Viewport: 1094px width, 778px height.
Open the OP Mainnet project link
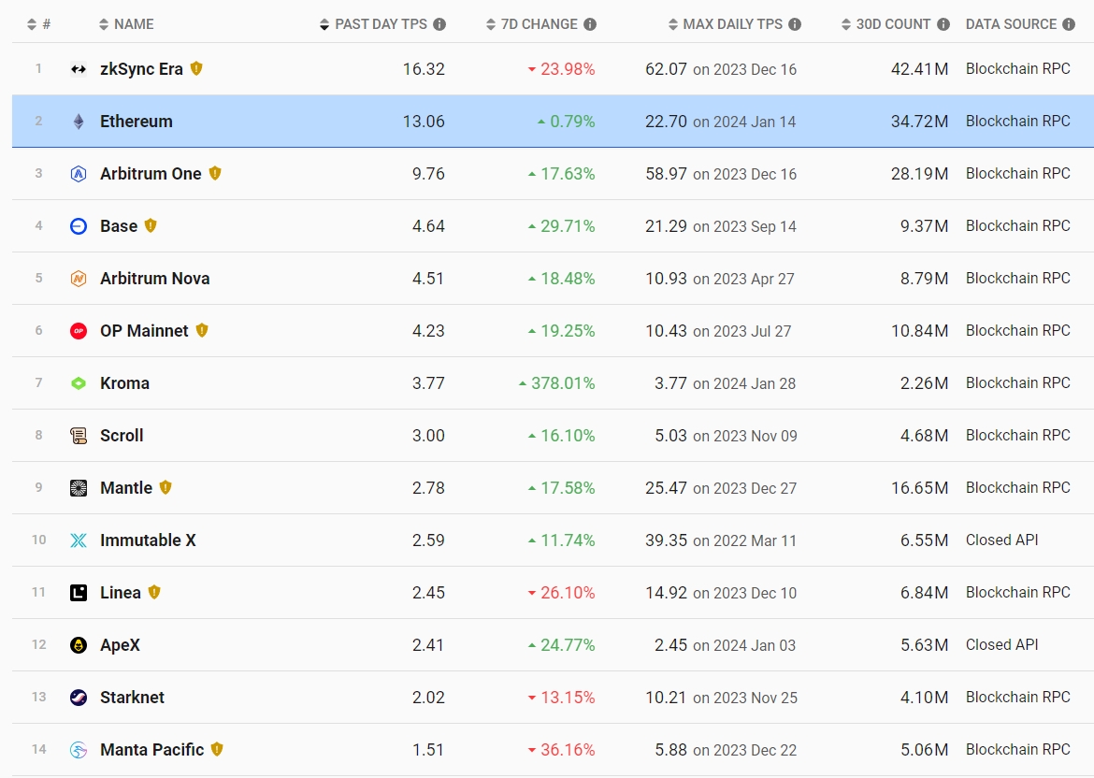click(144, 331)
